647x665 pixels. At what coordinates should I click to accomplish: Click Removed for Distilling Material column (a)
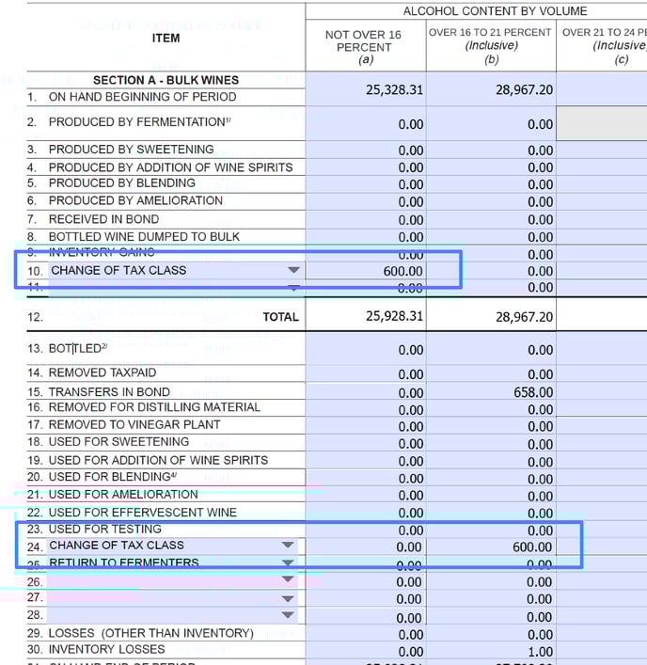(366, 409)
